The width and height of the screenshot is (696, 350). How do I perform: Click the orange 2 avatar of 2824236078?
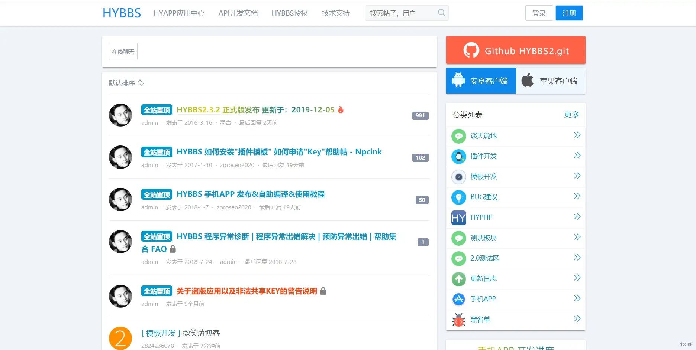(x=120, y=338)
